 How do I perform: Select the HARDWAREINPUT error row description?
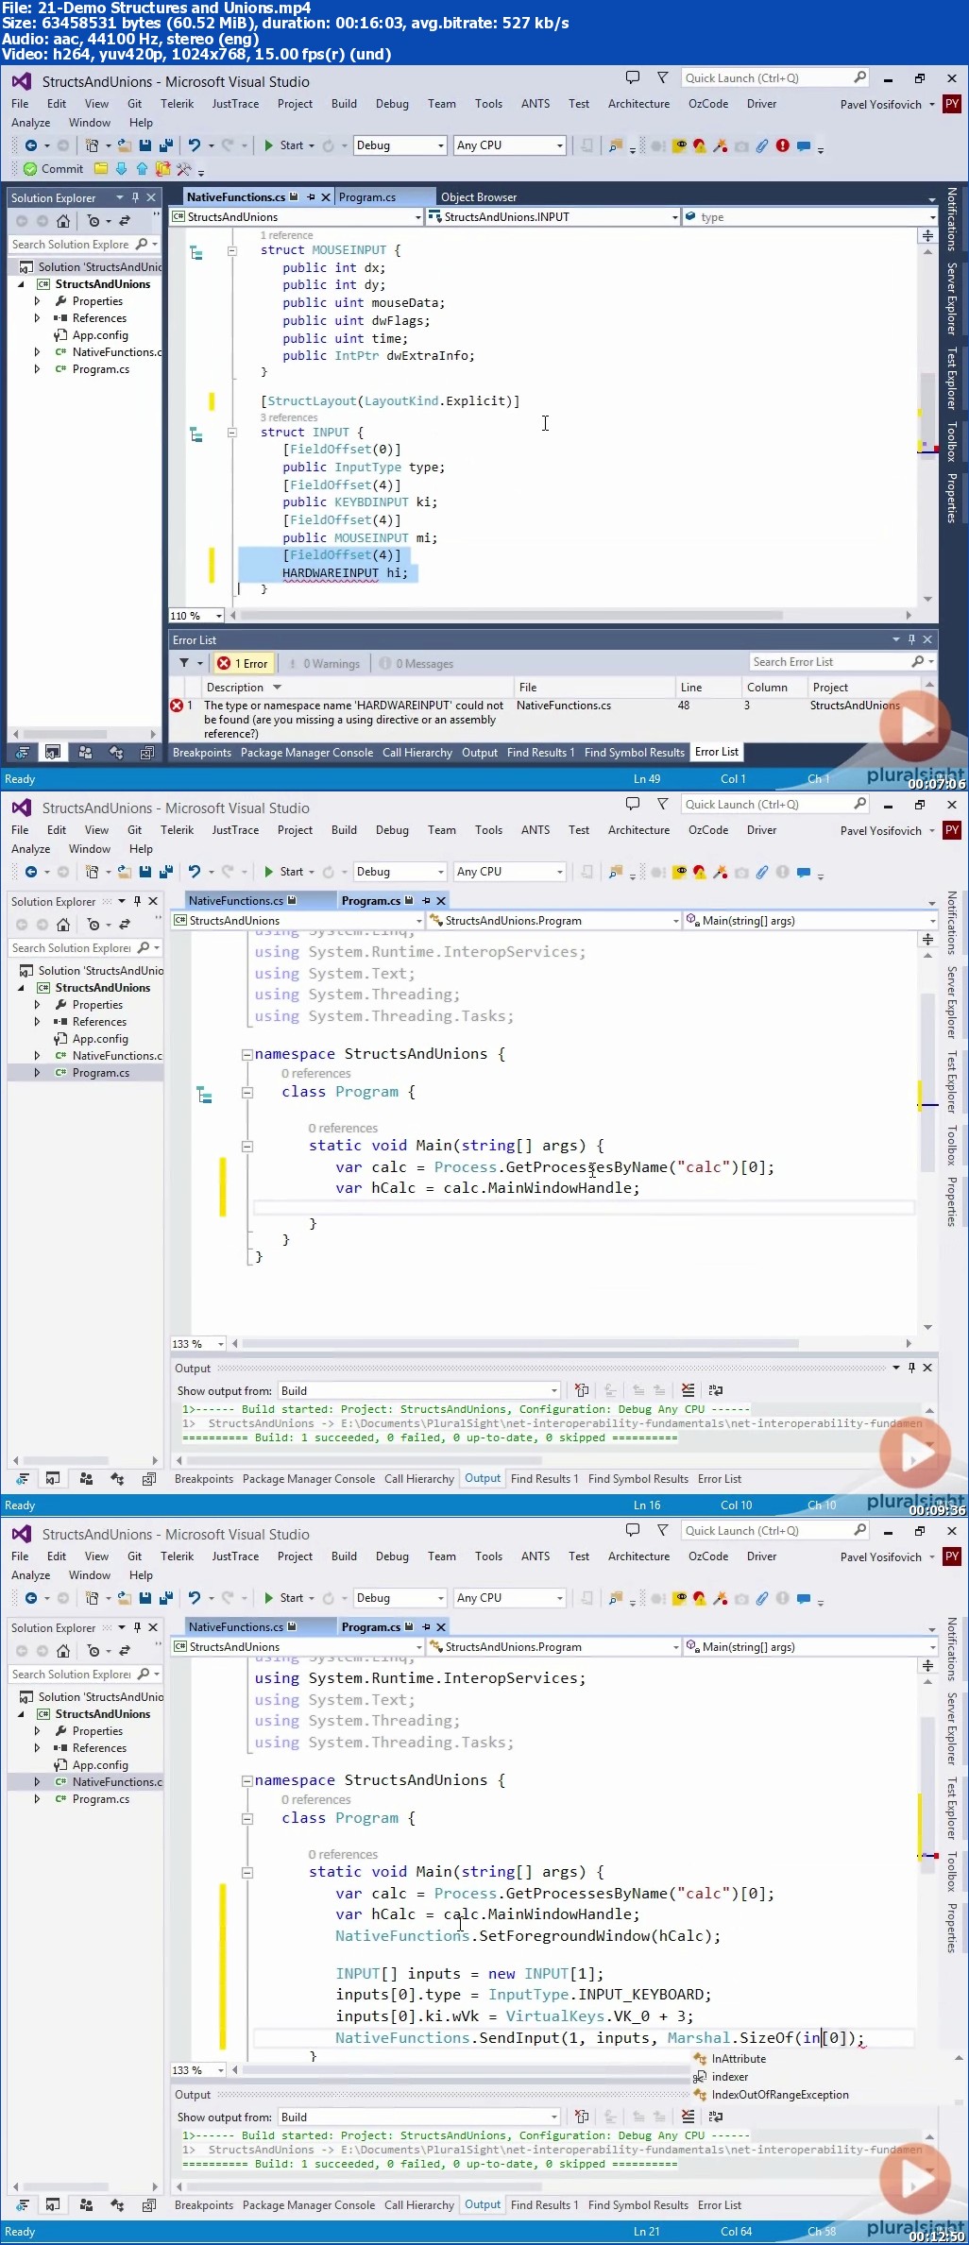click(353, 719)
